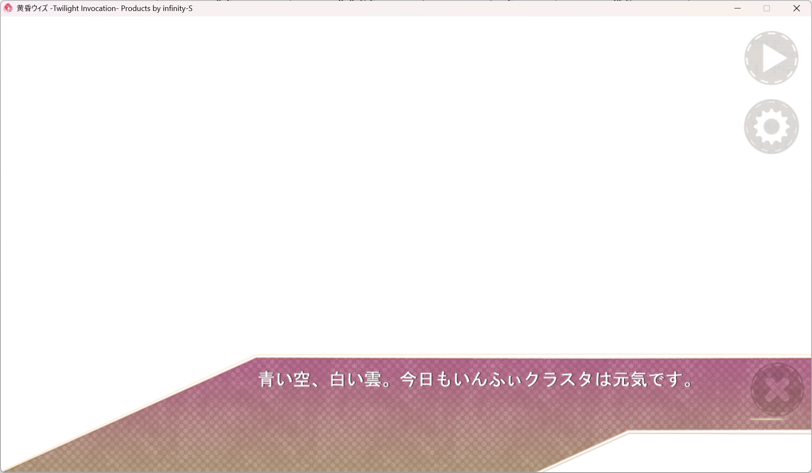The width and height of the screenshot is (812, 473).
Task: Click the pink app icon in title bar
Action: click(x=8, y=8)
